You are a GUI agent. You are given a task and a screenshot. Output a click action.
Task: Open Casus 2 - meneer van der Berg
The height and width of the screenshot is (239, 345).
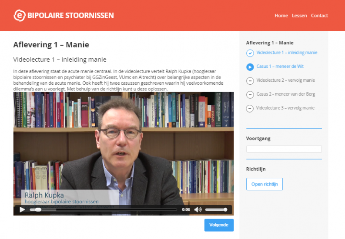pos(285,94)
